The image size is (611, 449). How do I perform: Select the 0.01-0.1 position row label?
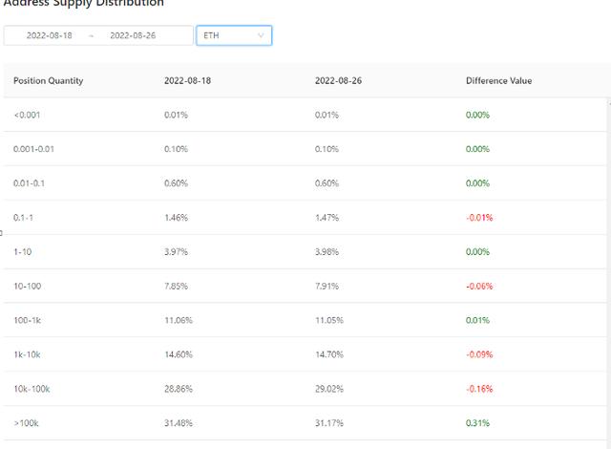pyautogui.click(x=29, y=183)
